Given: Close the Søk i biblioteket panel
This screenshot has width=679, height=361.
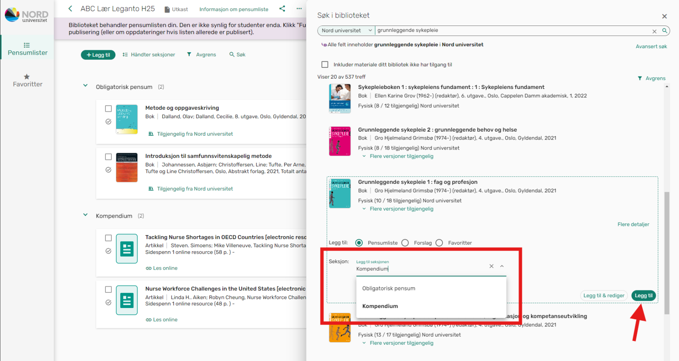Looking at the screenshot, I should (665, 16).
